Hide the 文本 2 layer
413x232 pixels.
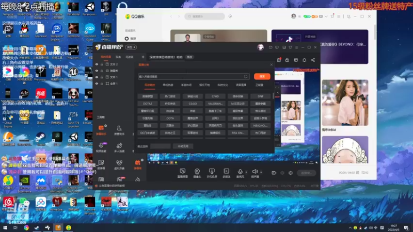(x=97, y=64)
